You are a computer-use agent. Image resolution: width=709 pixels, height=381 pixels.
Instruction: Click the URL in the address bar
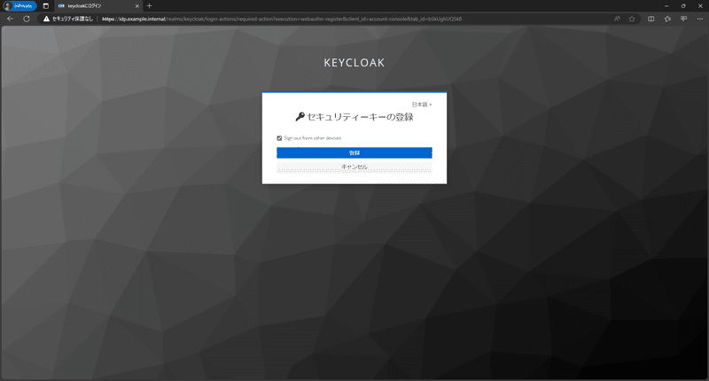pos(282,19)
